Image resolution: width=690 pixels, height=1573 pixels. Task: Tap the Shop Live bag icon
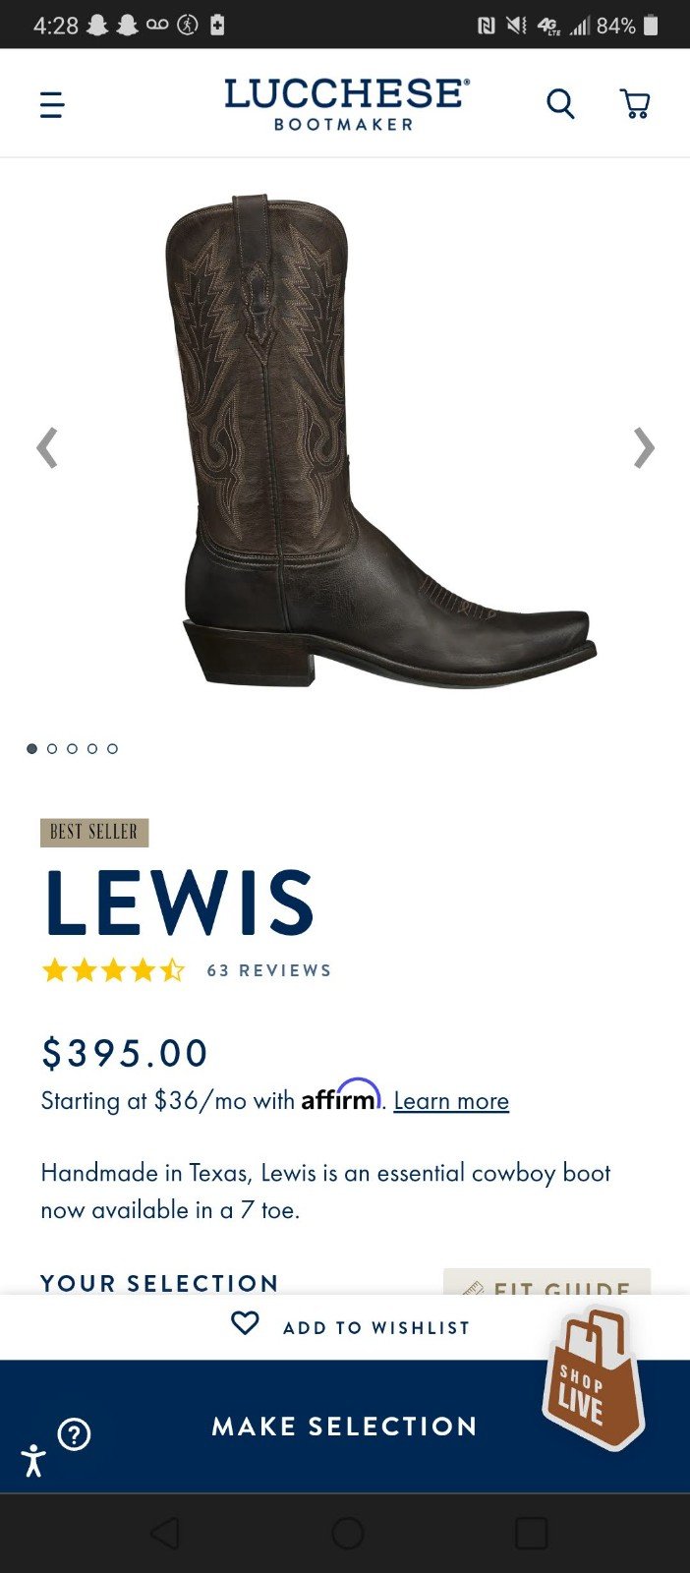(593, 1378)
